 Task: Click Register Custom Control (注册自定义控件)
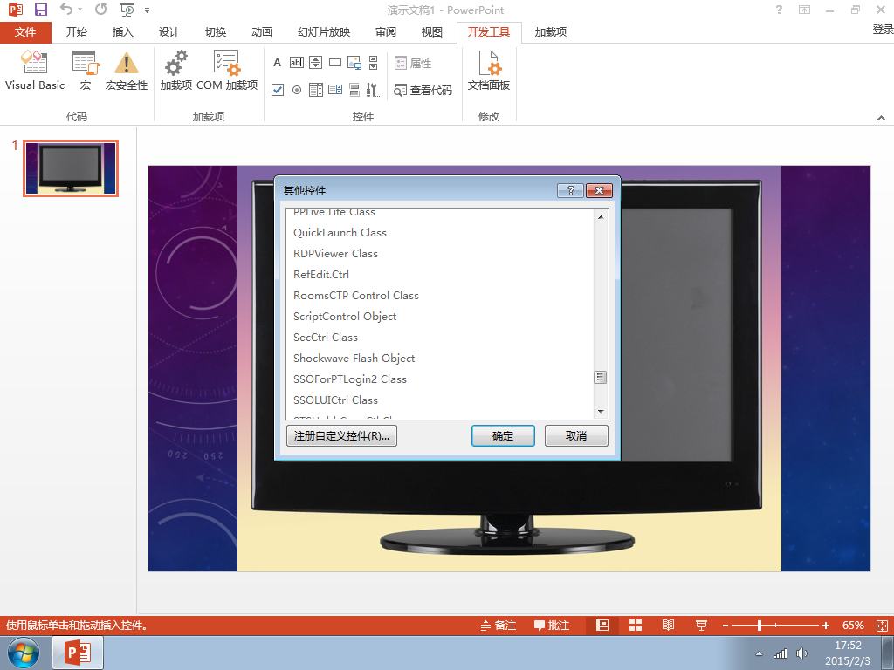[341, 436]
